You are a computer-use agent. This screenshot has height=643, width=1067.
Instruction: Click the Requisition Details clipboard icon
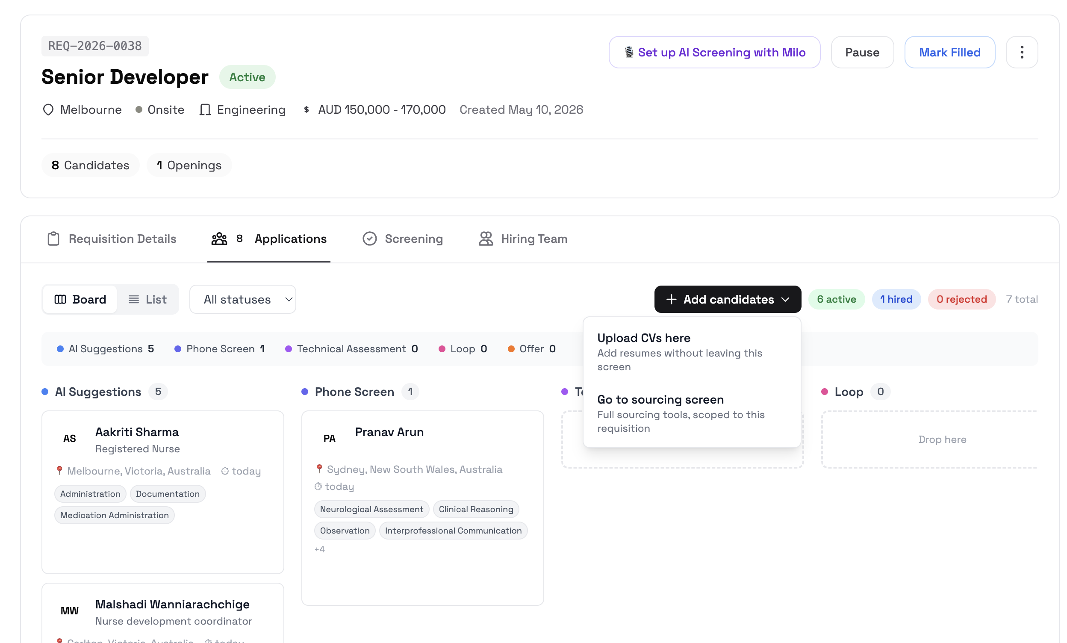click(53, 239)
